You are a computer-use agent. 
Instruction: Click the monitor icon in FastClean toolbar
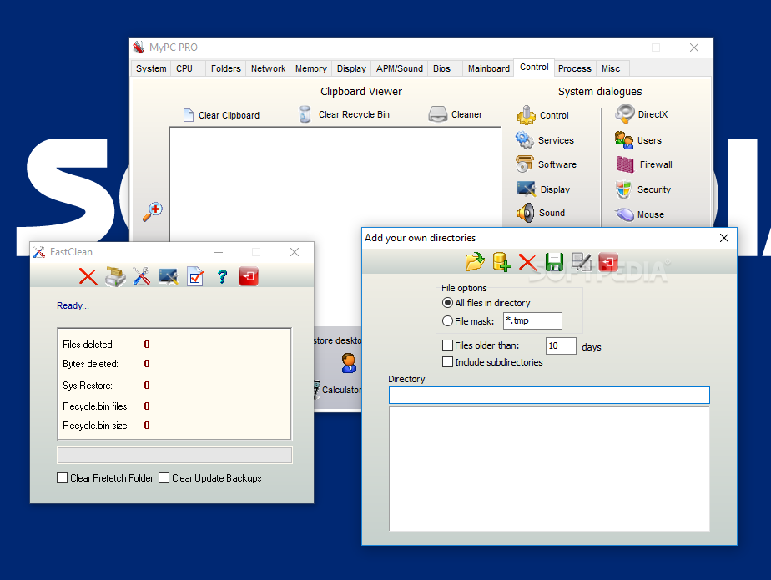pos(169,276)
